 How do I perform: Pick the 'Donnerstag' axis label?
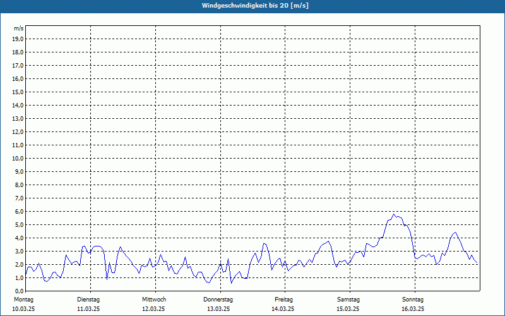[218, 299]
